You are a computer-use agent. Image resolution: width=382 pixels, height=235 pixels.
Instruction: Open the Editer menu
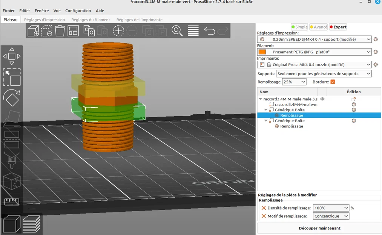coord(25,11)
